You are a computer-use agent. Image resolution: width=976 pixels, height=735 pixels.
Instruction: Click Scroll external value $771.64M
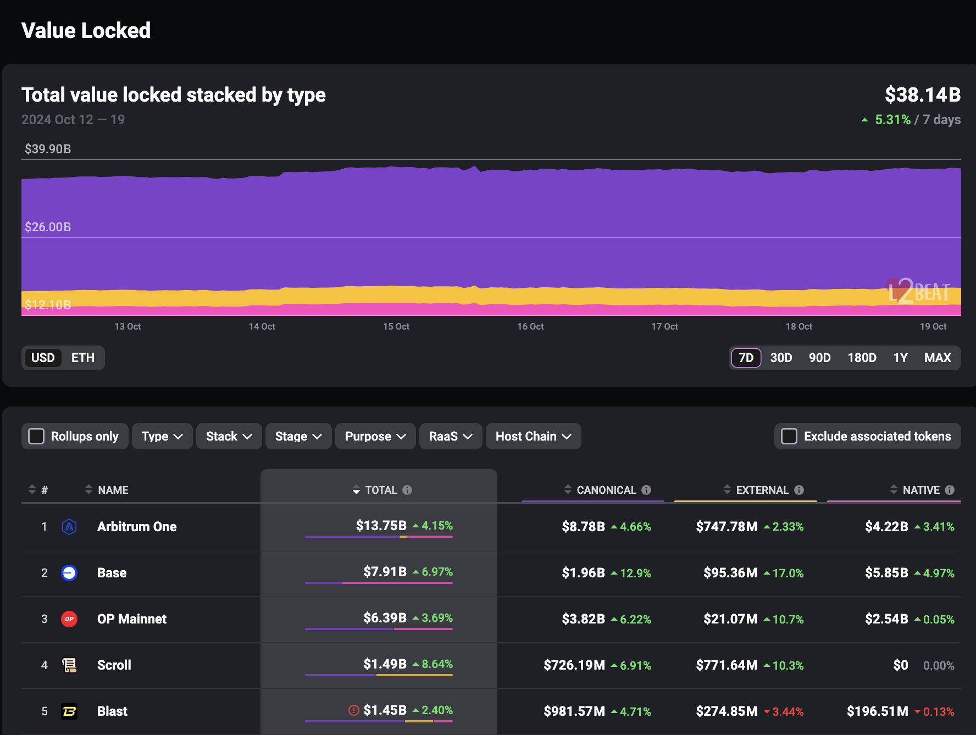point(727,665)
